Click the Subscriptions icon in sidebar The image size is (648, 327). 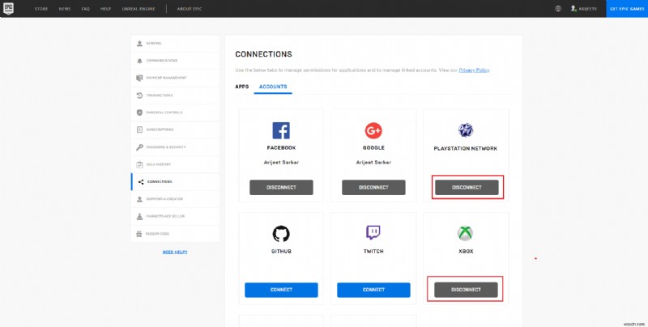[139, 130]
